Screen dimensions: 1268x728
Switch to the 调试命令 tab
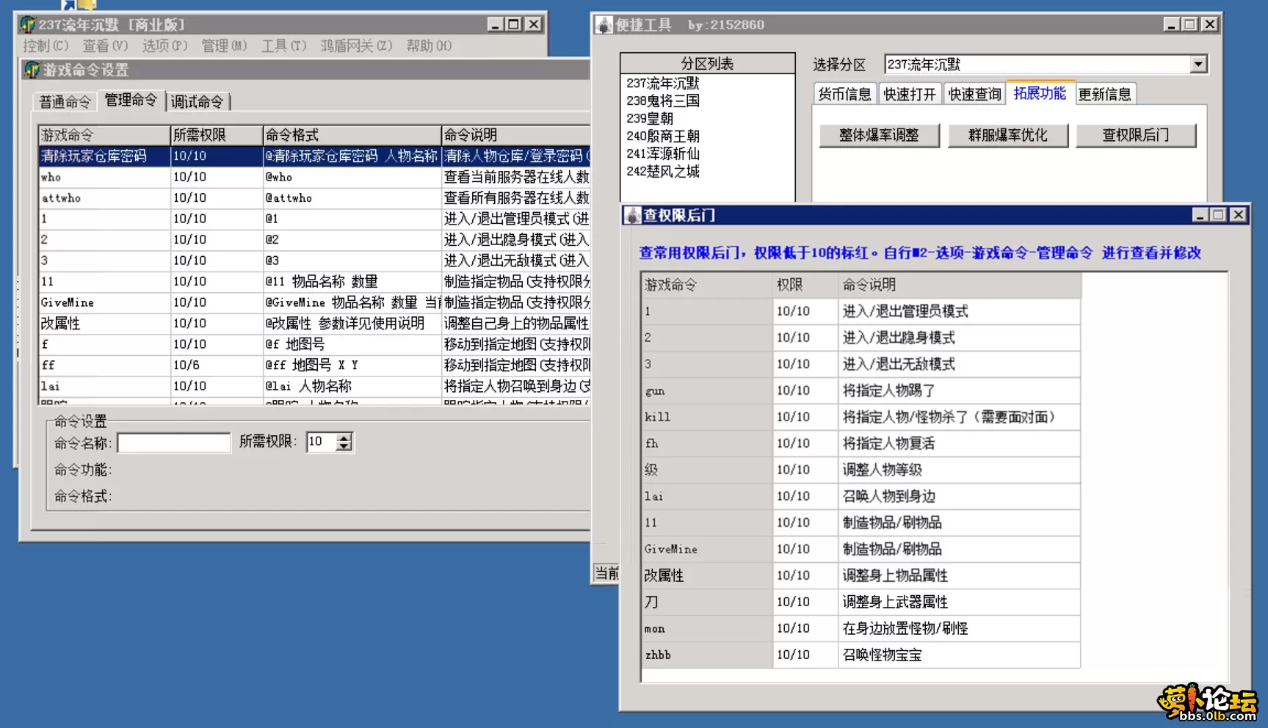pyautogui.click(x=198, y=102)
